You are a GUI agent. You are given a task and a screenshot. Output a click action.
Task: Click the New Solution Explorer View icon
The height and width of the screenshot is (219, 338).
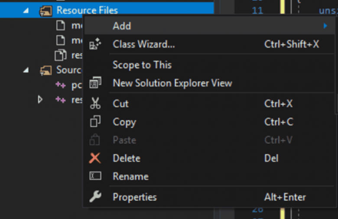[x=95, y=83]
